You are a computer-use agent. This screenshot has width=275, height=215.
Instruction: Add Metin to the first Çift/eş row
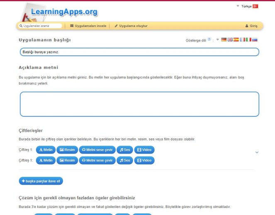tap(46, 149)
